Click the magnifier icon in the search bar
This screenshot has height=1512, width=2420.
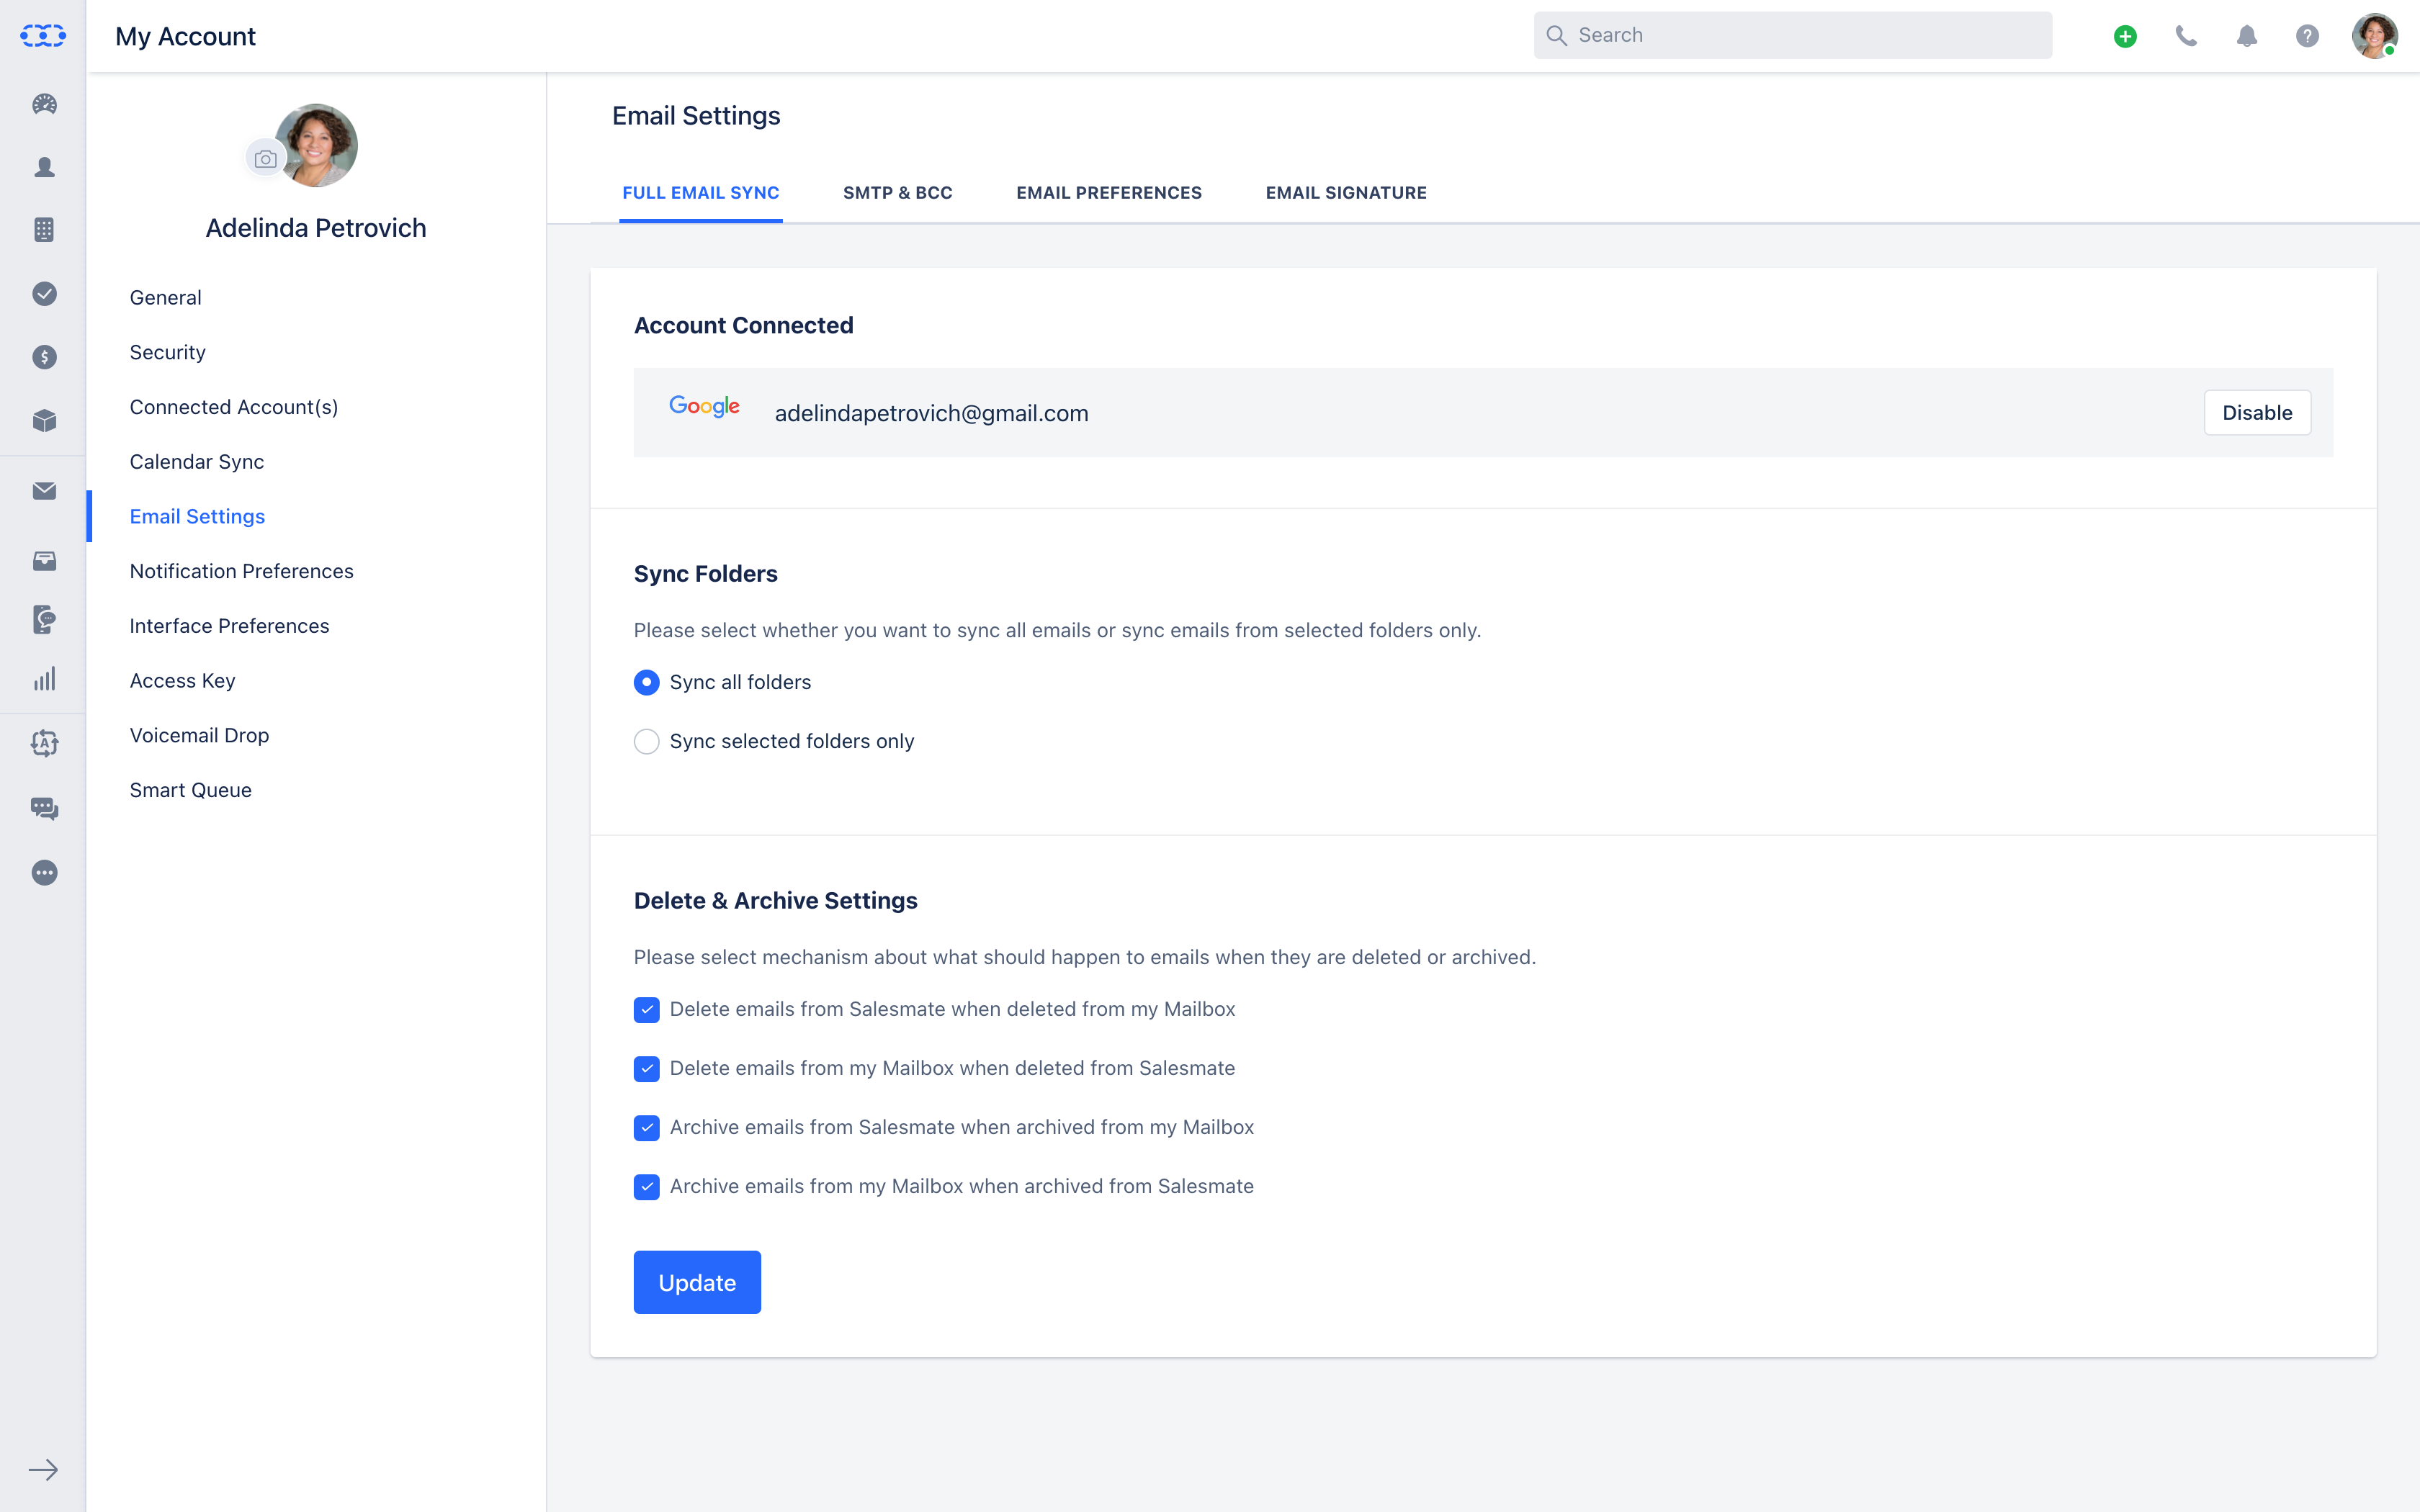1556,35
